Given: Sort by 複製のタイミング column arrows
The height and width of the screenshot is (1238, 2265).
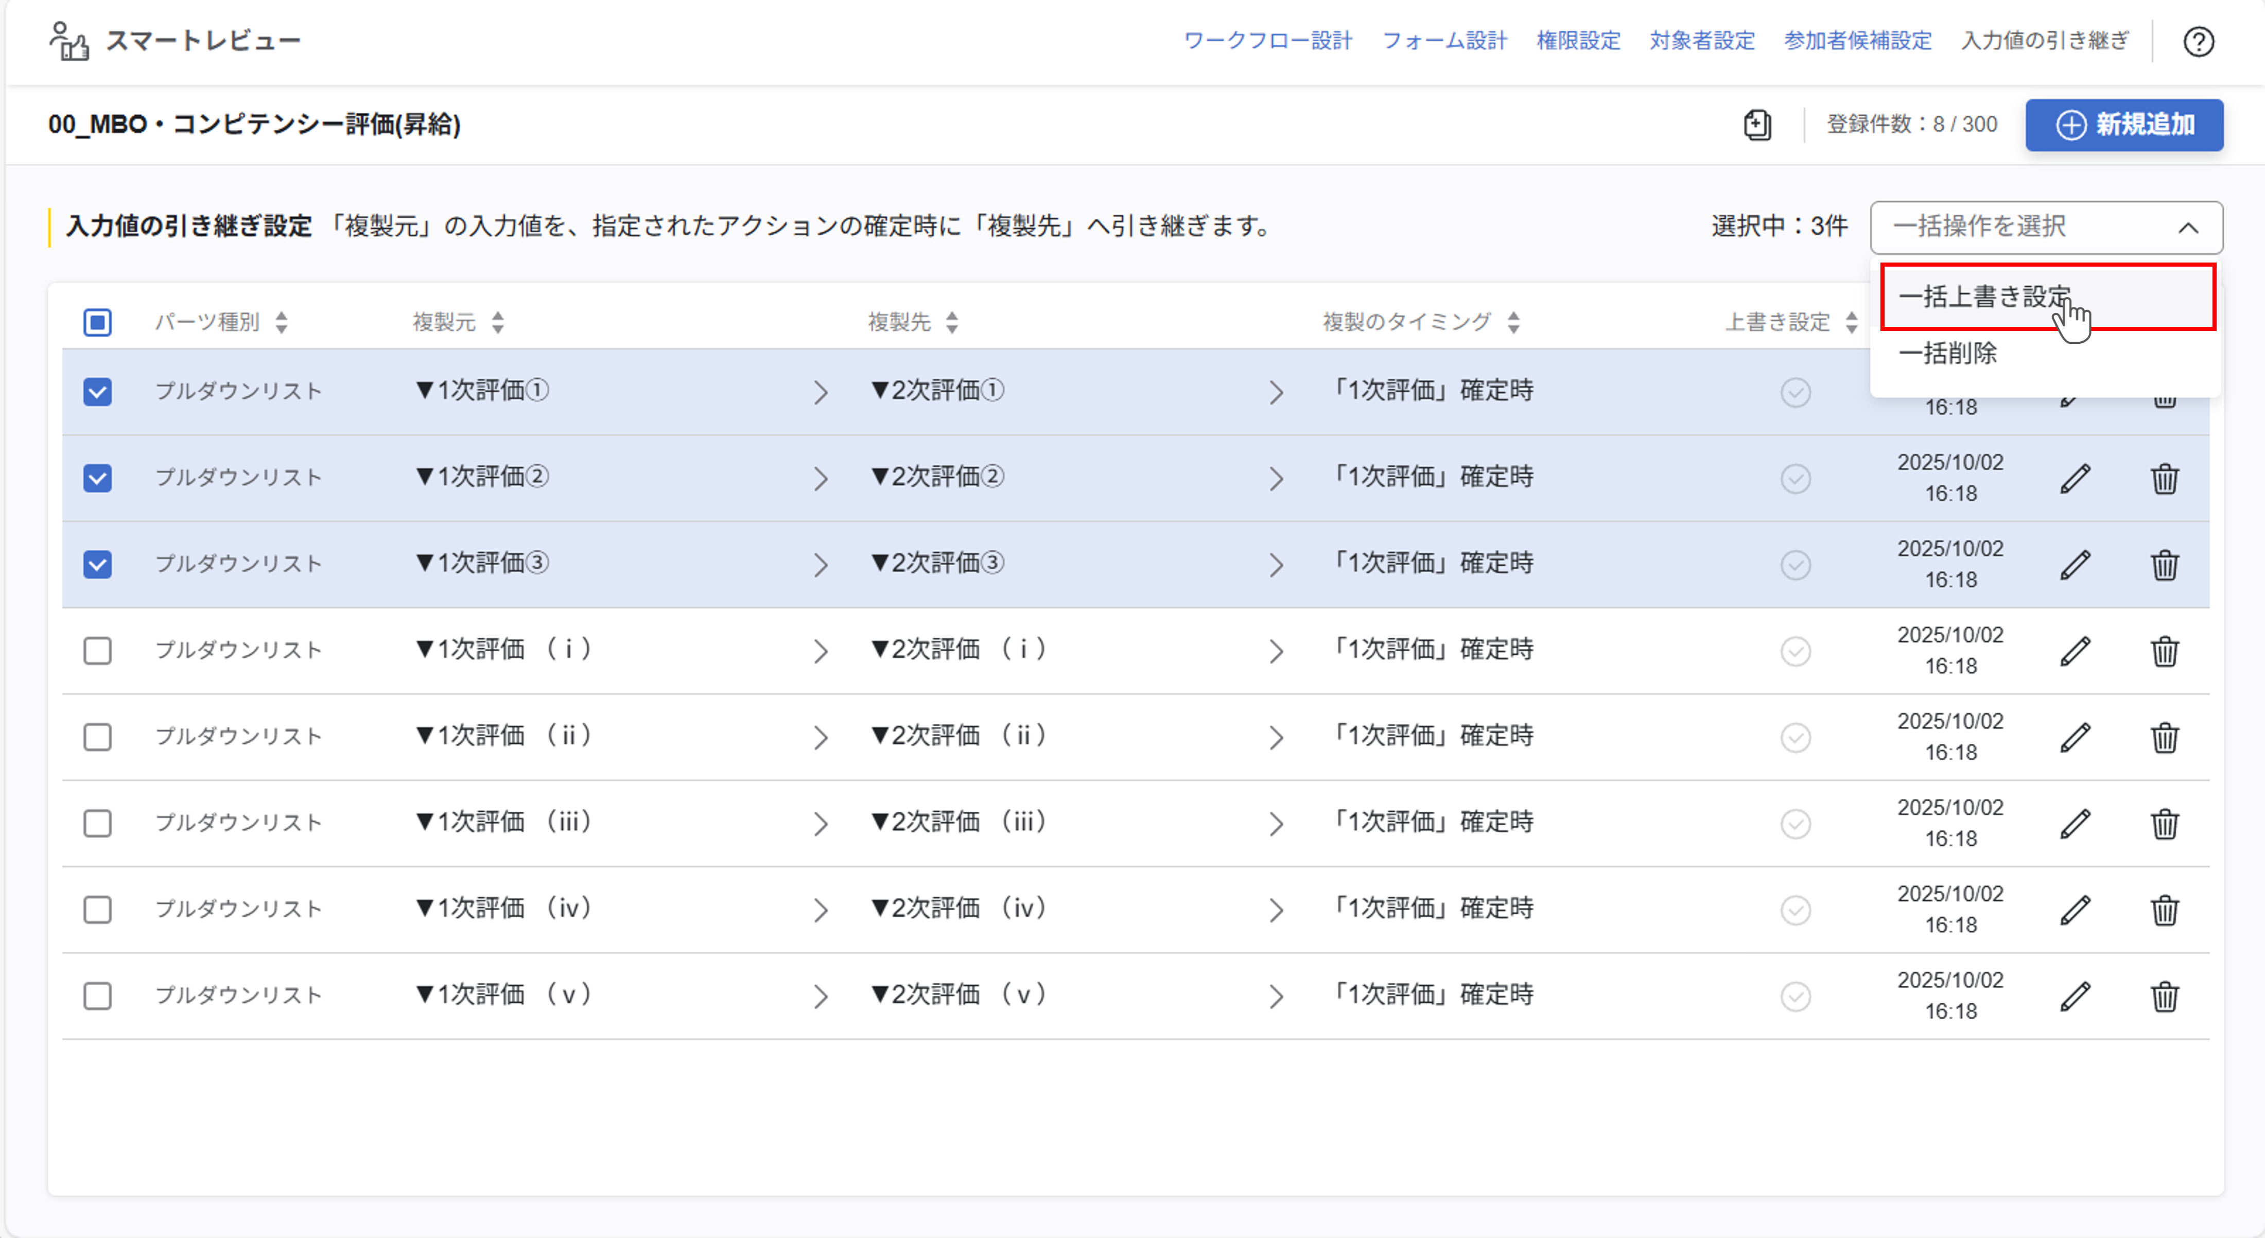Looking at the screenshot, I should (x=1513, y=322).
